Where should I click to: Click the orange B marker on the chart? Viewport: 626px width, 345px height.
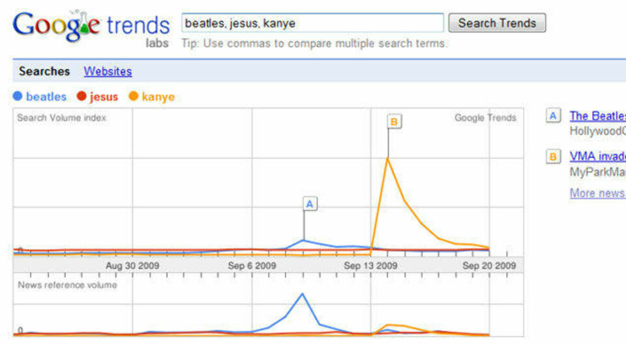[x=394, y=122]
